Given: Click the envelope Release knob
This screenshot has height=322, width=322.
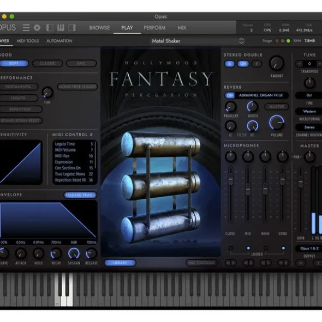Looking at the screenshot, I should pos(91,253).
